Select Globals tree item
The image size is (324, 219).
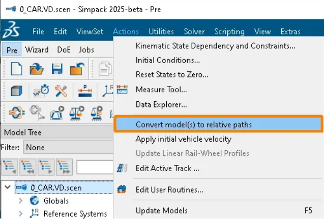coord(56,201)
